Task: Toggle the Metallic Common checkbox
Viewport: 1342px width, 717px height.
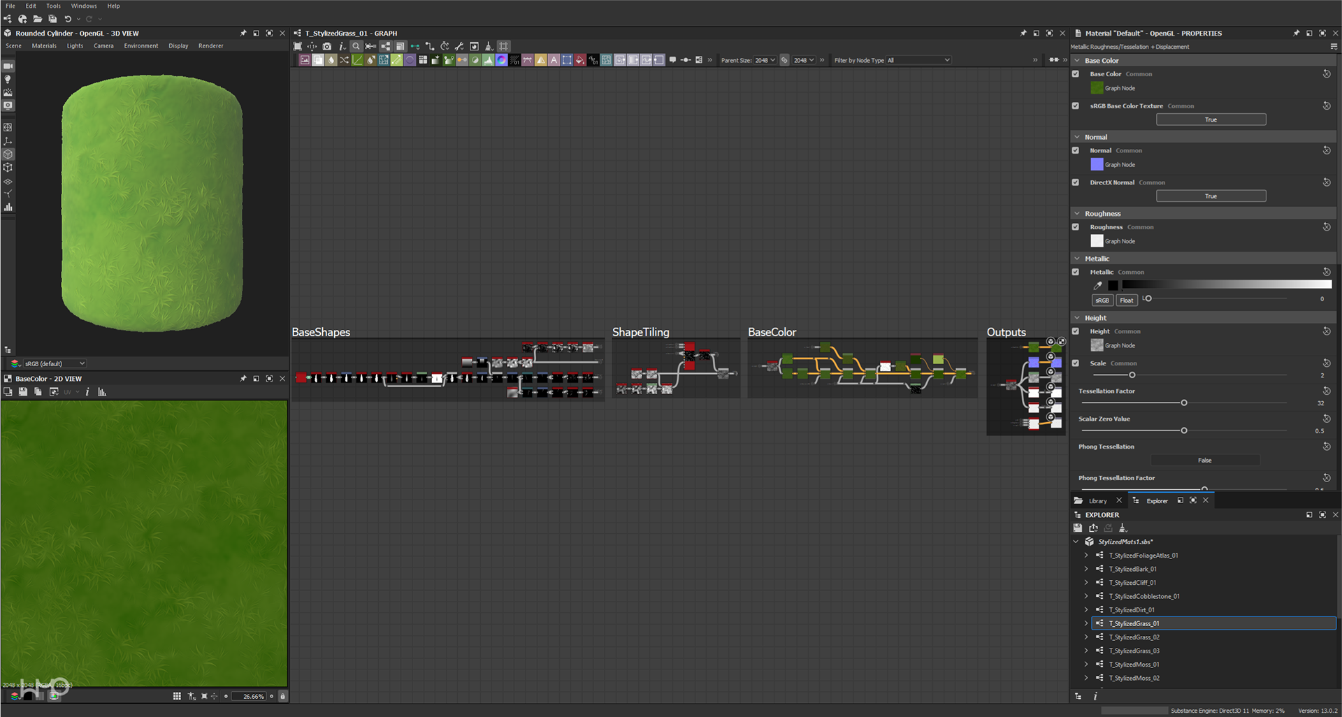Action: click(x=1076, y=272)
